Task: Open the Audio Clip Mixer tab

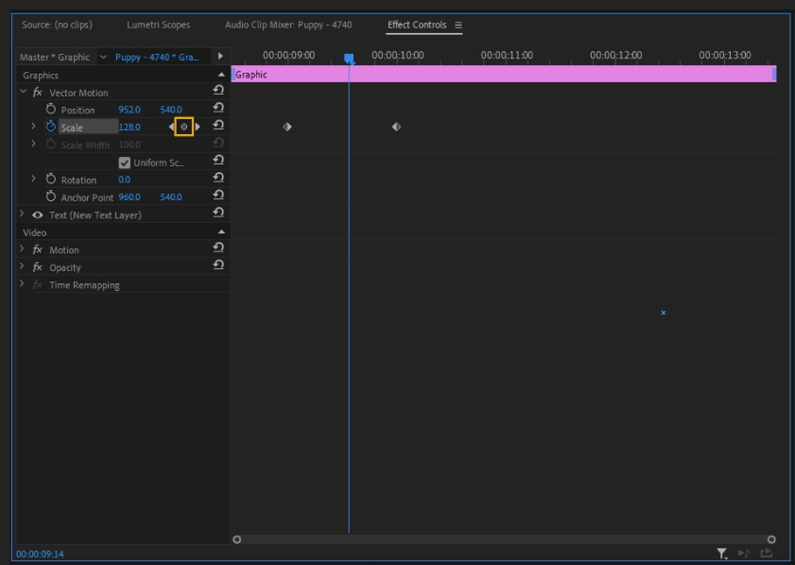Action: (287, 25)
